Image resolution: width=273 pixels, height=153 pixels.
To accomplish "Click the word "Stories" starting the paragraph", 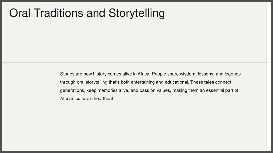I will (x=67, y=74).
